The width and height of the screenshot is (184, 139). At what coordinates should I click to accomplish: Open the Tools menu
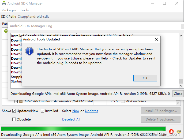point(24,10)
